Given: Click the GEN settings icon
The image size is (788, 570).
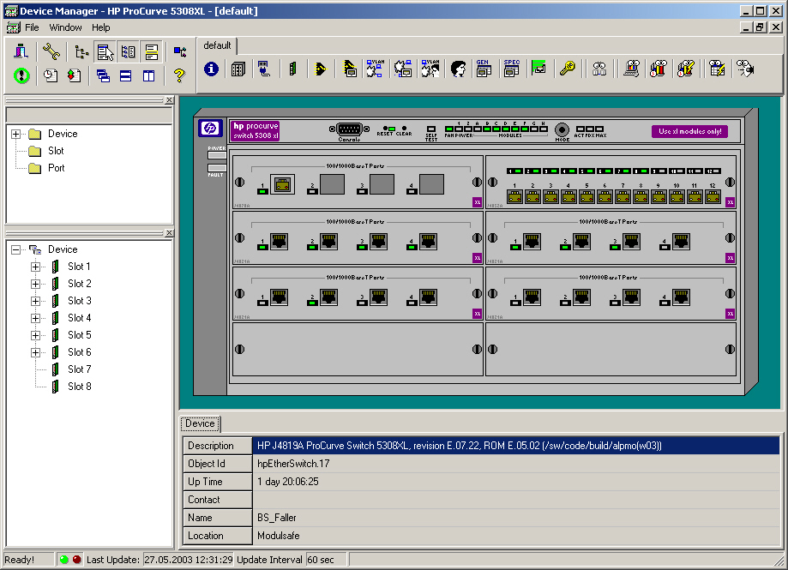Looking at the screenshot, I should (x=484, y=69).
